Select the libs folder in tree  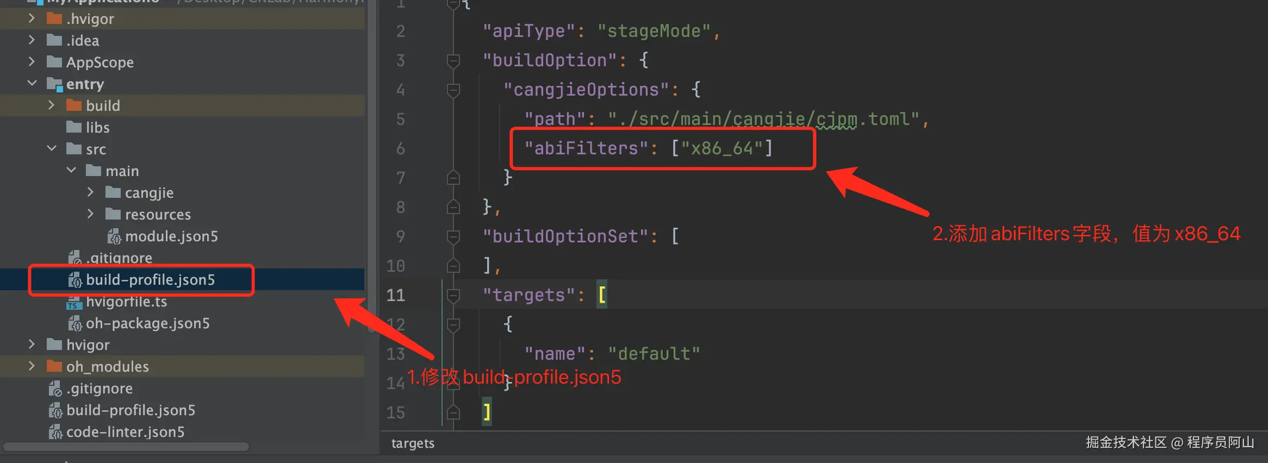pyautogui.click(x=97, y=128)
